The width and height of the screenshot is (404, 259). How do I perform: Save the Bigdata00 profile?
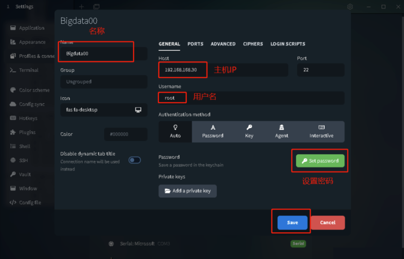click(x=293, y=222)
